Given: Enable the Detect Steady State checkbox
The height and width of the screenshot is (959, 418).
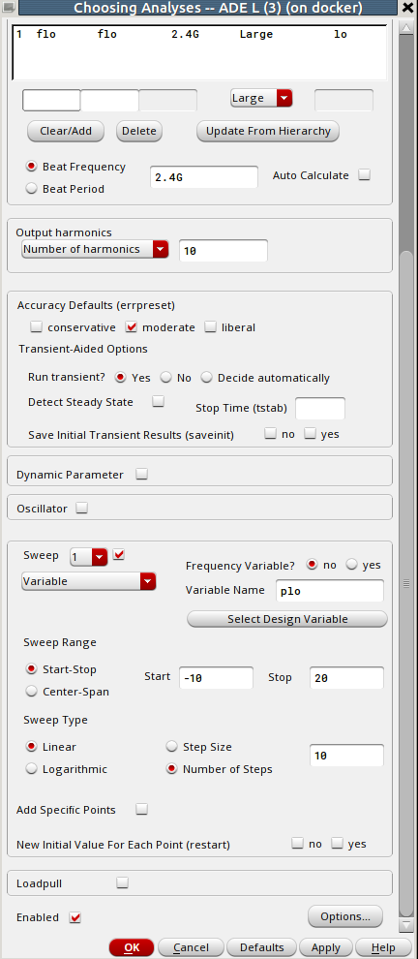Looking at the screenshot, I should click(159, 401).
